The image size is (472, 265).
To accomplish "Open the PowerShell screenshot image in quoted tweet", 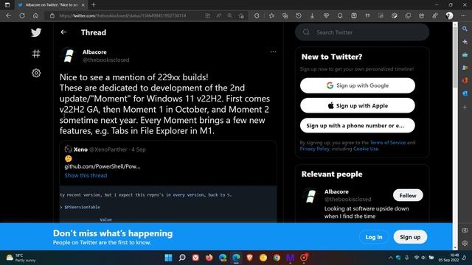I will coord(168,205).
